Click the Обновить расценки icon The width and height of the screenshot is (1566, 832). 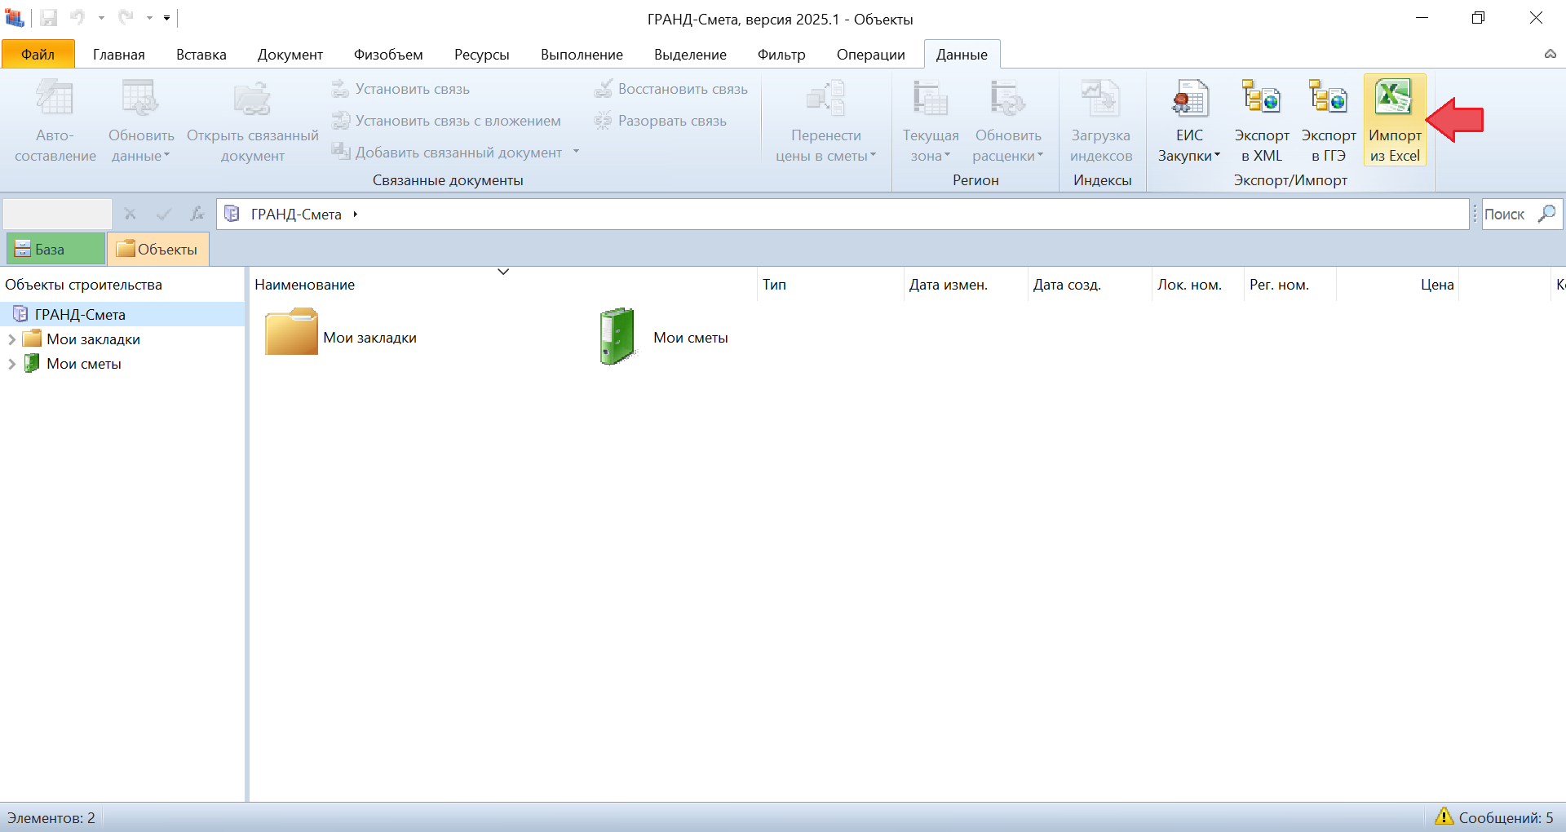click(1007, 99)
